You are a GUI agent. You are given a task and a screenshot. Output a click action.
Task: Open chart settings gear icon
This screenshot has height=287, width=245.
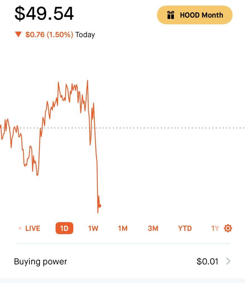pos(228,228)
